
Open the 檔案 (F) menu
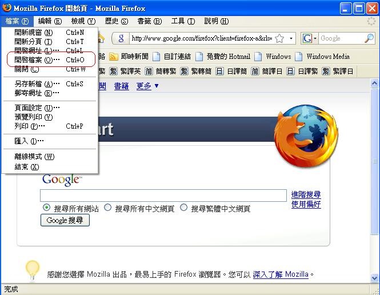(x=17, y=21)
